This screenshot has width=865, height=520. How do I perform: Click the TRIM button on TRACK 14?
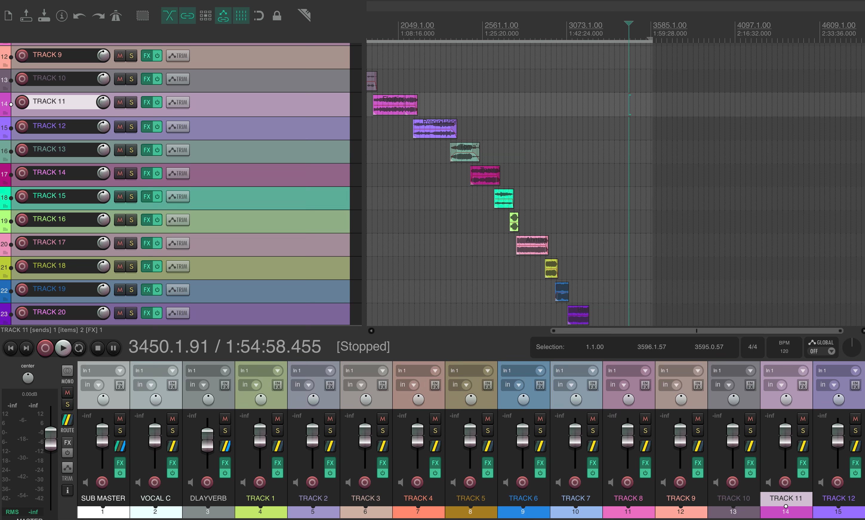[x=178, y=173]
